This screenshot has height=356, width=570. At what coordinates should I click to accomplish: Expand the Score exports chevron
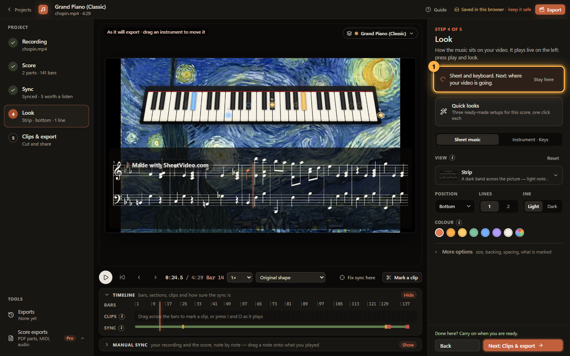click(x=82, y=338)
